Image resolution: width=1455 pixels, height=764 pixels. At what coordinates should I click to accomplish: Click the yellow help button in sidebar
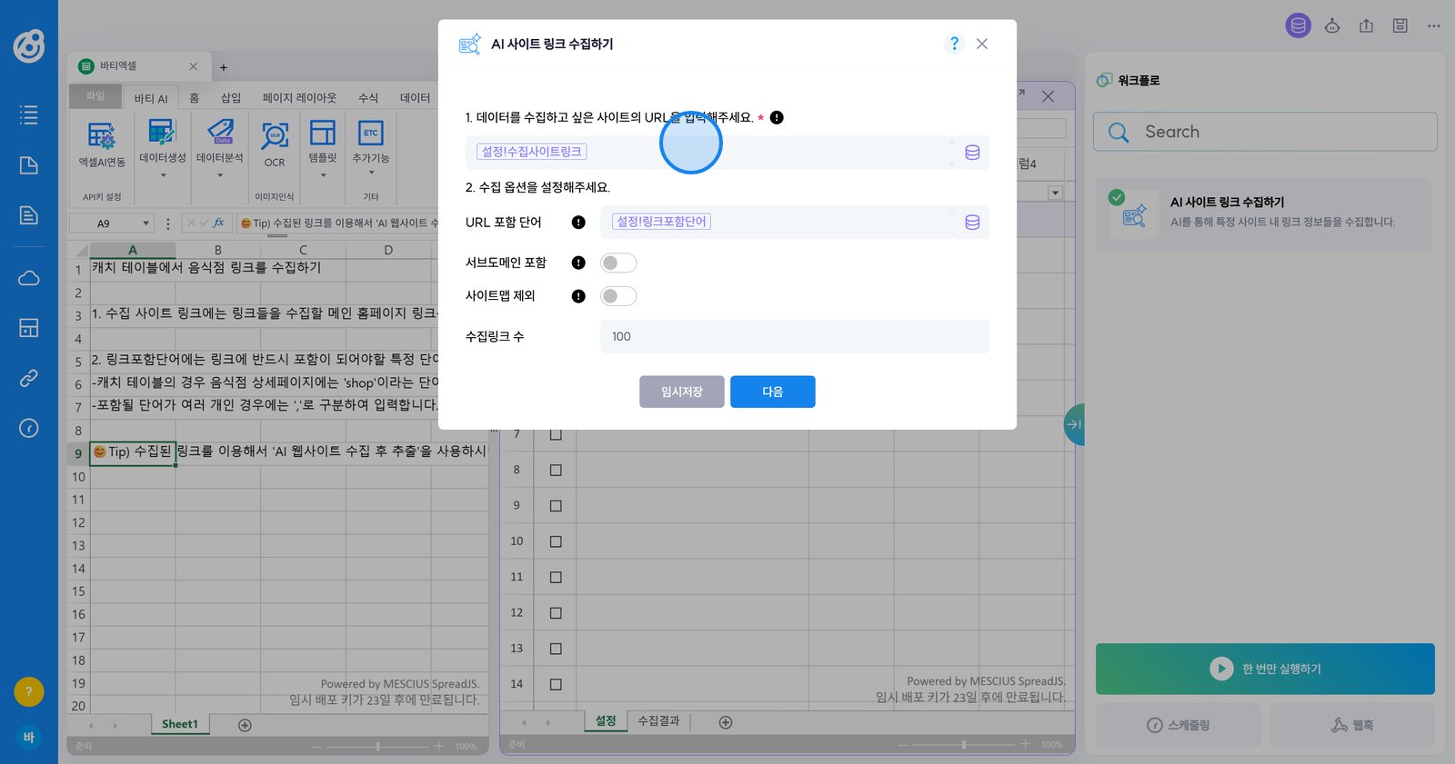[x=29, y=692]
